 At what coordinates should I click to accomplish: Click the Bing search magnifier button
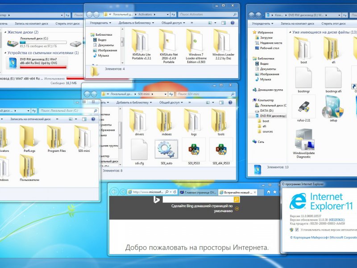point(237,200)
